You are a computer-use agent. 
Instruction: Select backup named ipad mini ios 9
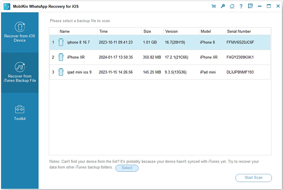[79, 72]
